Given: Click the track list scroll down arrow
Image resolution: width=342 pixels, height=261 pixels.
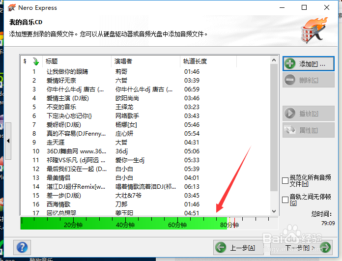Looking at the screenshot, I should (274, 211).
